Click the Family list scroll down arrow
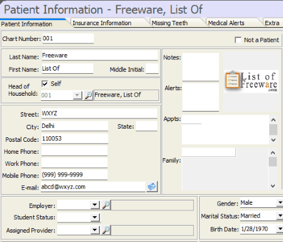Screen dimensions: 283x242 [x=273, y=186]
